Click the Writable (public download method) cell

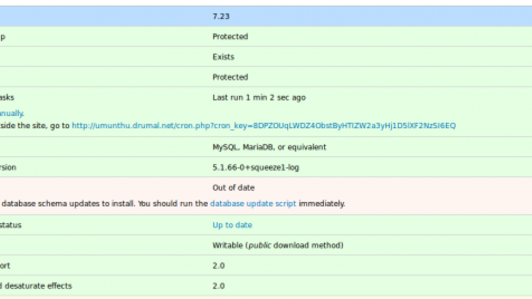pyautogui.click(x=277, y=245)
